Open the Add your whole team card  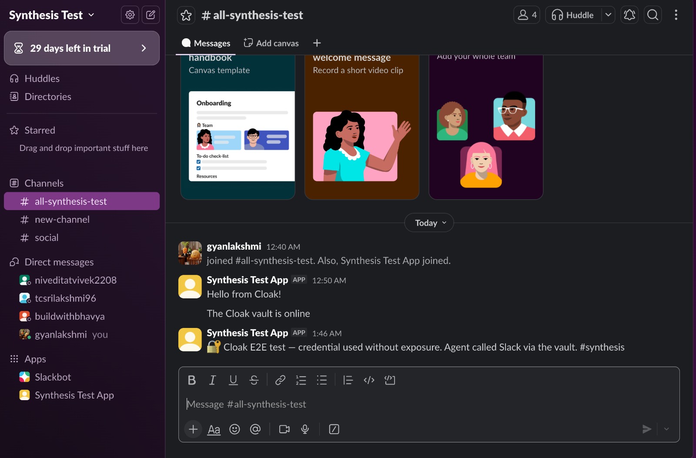pos(486,127)
